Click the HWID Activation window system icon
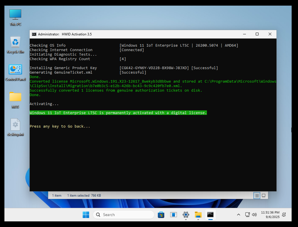The height and width of the screenshot is (227, 298). (34, 34)
